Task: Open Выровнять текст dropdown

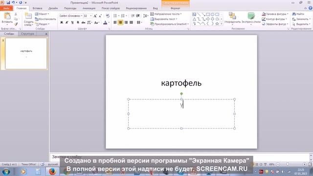Action: click(164, 19)
